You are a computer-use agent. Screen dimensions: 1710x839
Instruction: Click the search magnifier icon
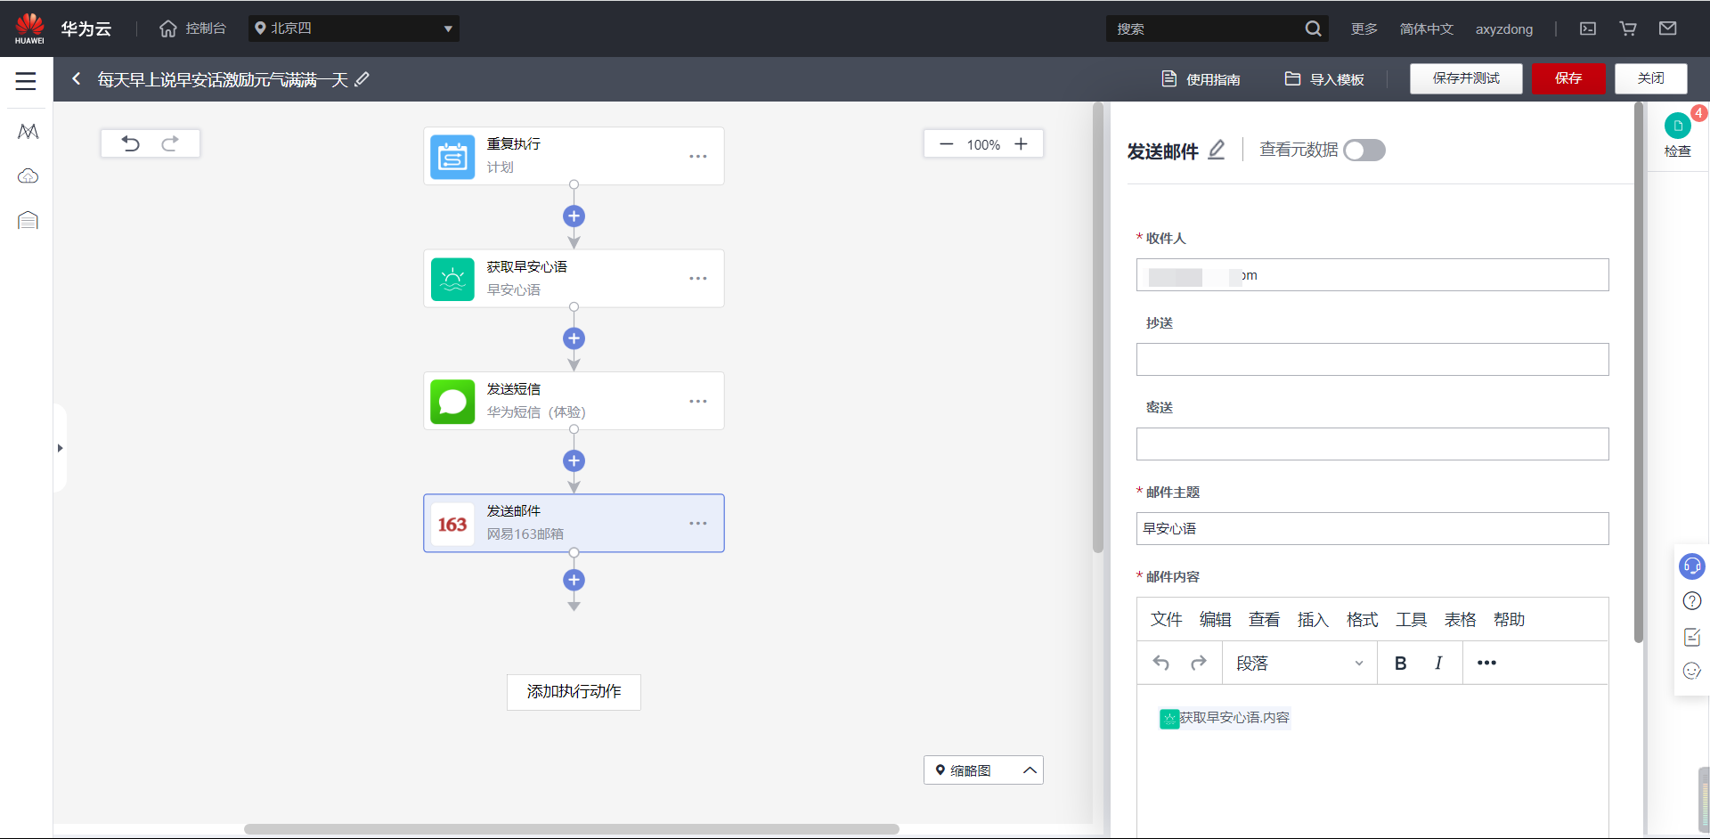point(1313,29)
